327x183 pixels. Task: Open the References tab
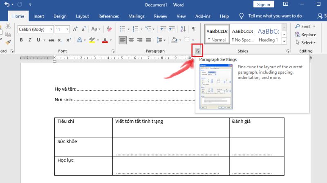coord(109,16)
